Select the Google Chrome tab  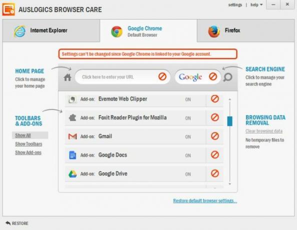point(148,31)
